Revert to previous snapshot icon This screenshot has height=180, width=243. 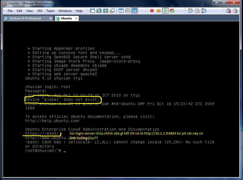tap(197, 11)
